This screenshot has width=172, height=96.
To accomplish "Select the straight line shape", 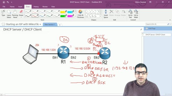I will 87,11.
